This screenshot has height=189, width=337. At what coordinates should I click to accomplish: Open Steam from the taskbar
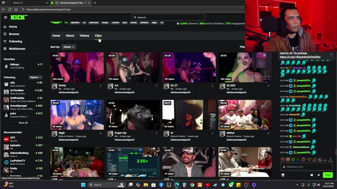tap(215, 185)
